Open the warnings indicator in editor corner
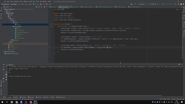This screenshot has height=104, width=185. (x=177, y=10)
